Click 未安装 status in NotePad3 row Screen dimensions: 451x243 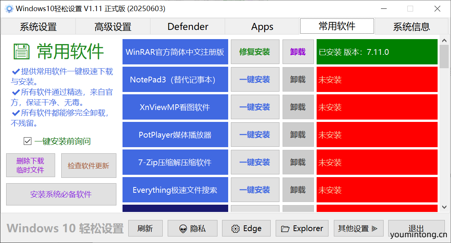pos(377,79)
